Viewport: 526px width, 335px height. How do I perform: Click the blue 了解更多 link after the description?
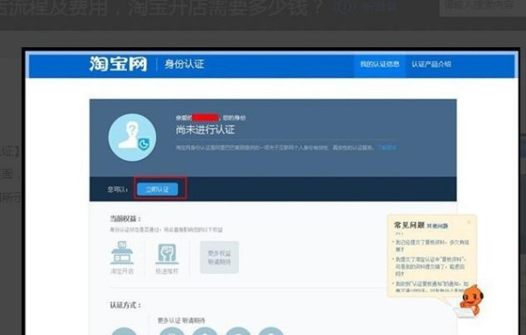click(x=387, y=148)
